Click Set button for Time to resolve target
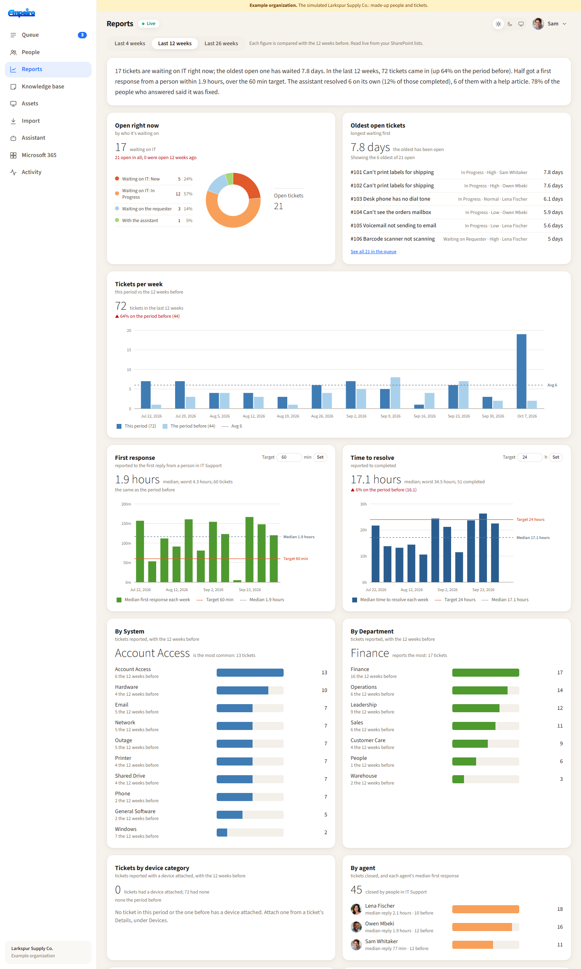Image resolution: width=581 pixels, height=969 pixels. (x=556, y=457)
